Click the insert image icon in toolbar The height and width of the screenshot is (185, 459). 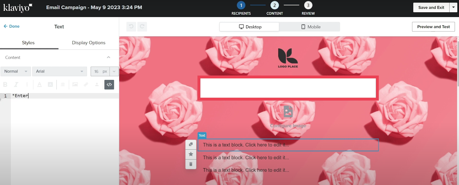click(x=75, y=85)
